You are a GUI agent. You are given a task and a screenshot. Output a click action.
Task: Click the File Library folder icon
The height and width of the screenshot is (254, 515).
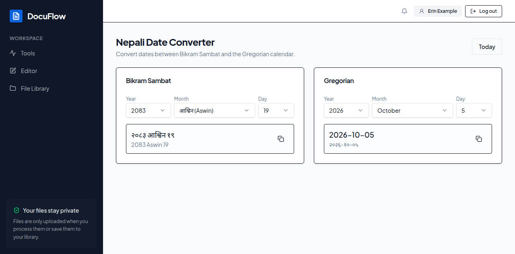coord(13,88)
